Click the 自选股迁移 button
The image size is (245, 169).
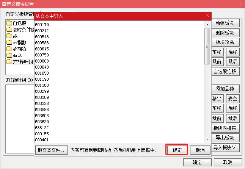click(x=225, y=71)
